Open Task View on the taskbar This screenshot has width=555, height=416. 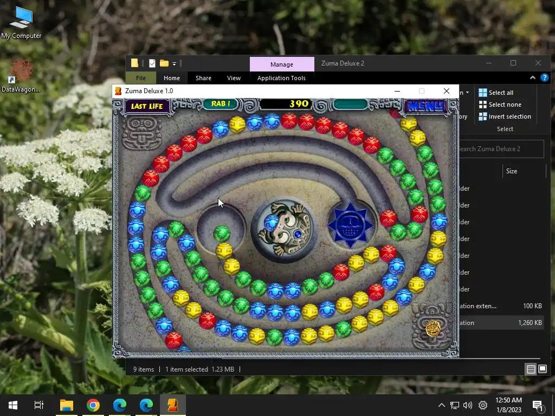(39, 405)
